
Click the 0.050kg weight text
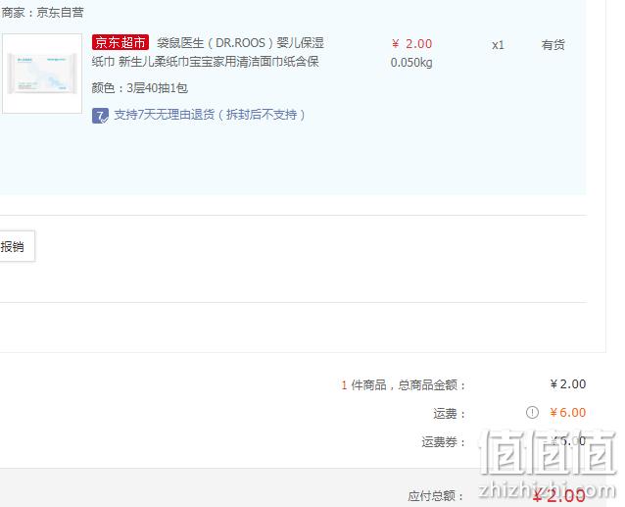[x=411, y=63]
